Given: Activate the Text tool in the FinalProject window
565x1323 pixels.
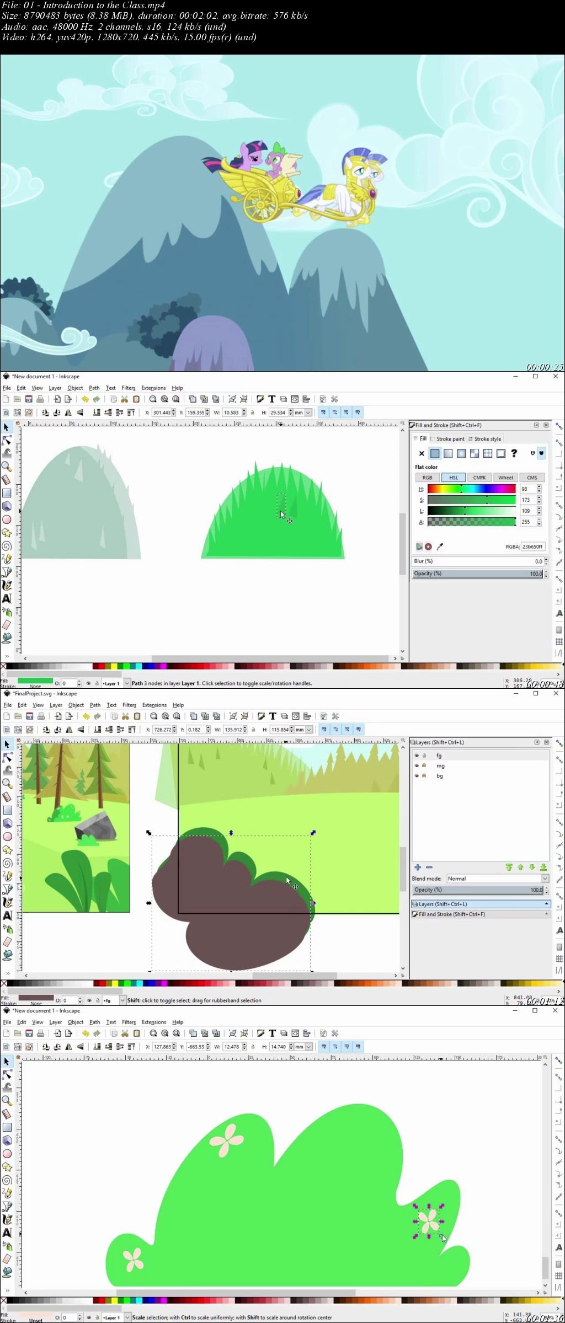Looking at the screenshot, I should (7, 915).
